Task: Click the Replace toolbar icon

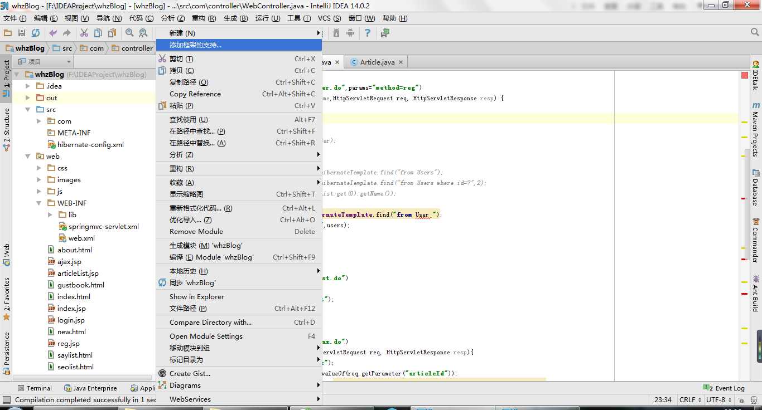Action: point(143,33)
